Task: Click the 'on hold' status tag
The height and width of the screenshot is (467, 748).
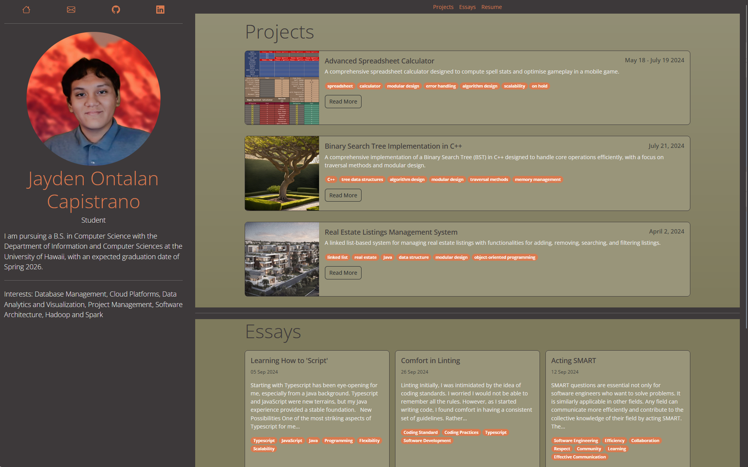Action: coord(539,86)
